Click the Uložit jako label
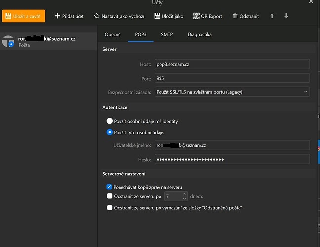Image resolution: width=320 pixels, height=247 pixels. pos(172,16)
